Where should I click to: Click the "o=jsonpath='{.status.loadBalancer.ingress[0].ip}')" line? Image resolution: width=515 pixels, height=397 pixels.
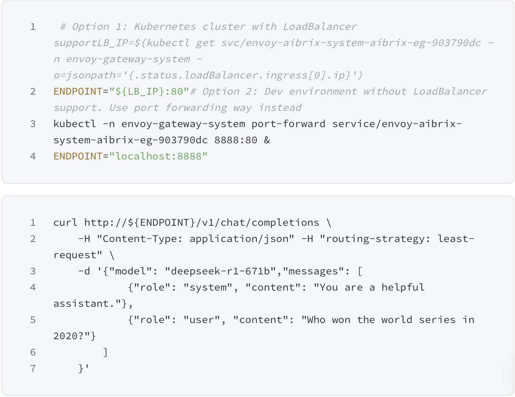pyautogui.click(x=208, y=75)
